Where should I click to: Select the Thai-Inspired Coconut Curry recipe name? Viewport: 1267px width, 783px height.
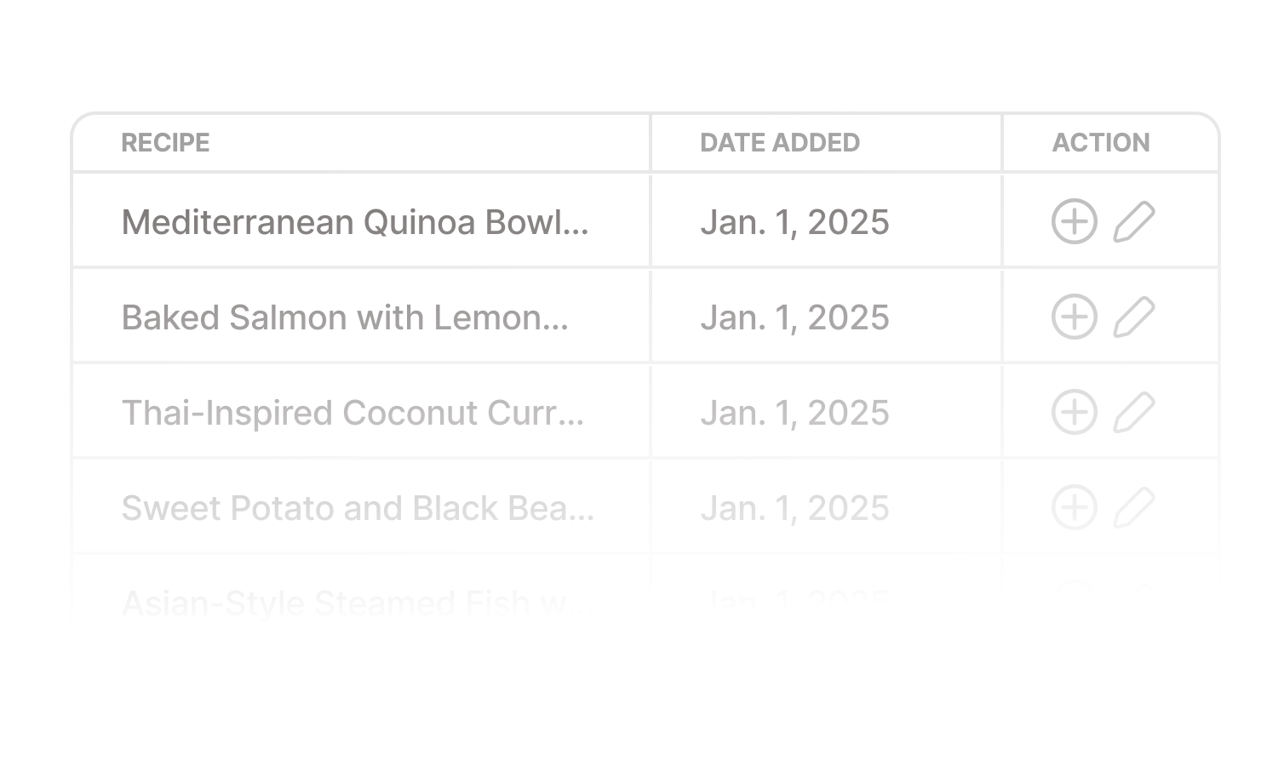click(355, 412)
